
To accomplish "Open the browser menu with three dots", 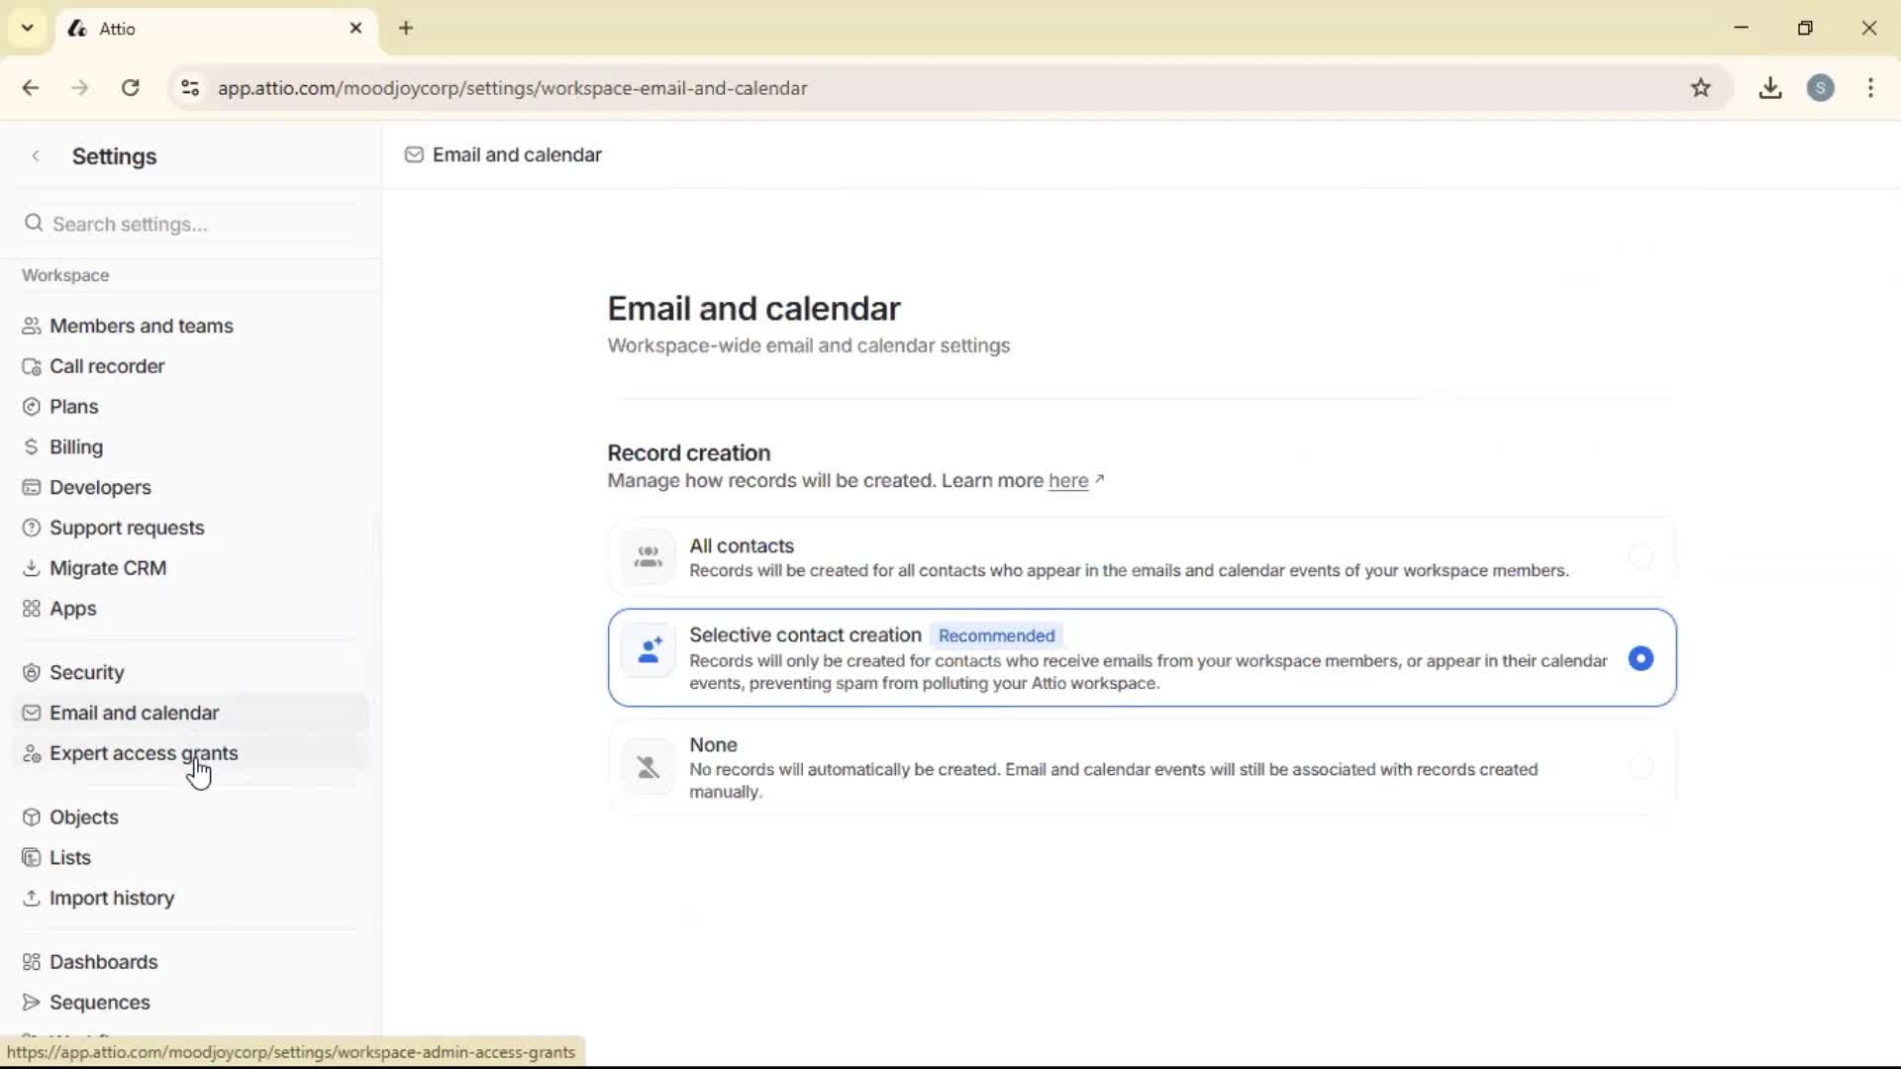I will coord(1870,88).
